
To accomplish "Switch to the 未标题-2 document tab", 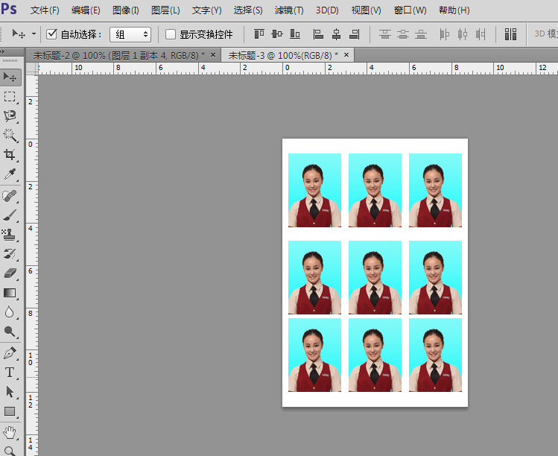I will [119, 55].
